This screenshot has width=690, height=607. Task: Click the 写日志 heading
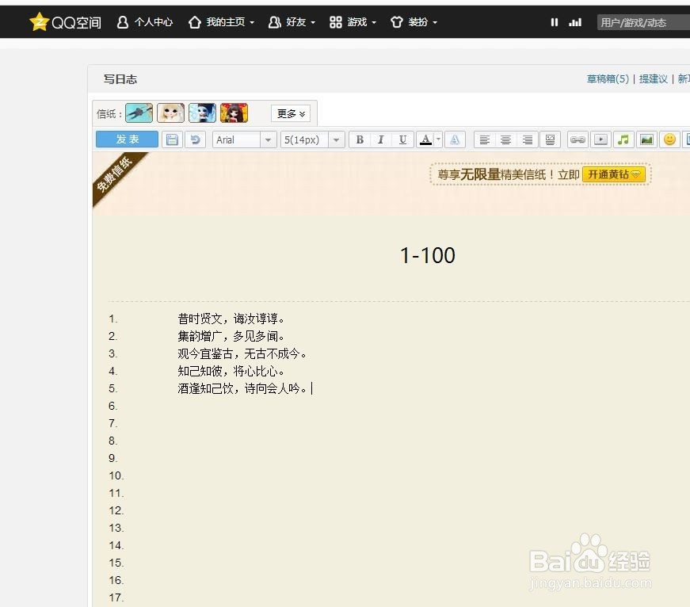point(120,79)
